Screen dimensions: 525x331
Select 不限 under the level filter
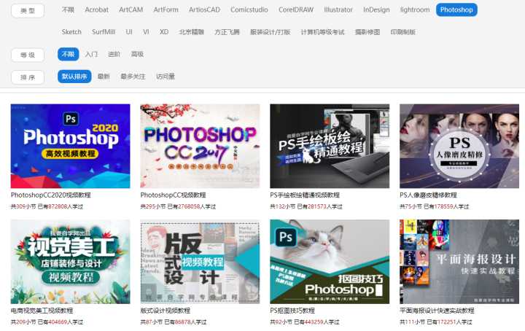68,54
